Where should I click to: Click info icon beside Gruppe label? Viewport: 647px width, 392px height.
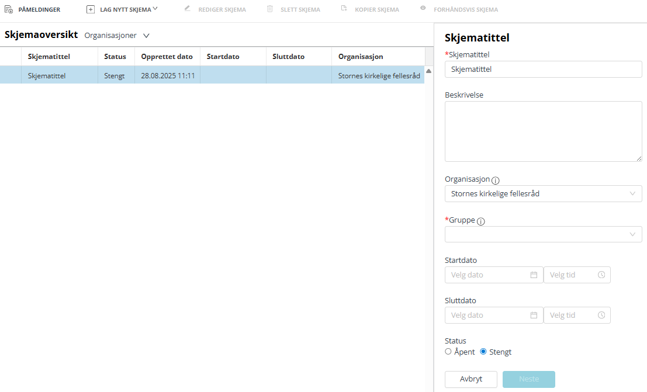[x=481, y=221]
